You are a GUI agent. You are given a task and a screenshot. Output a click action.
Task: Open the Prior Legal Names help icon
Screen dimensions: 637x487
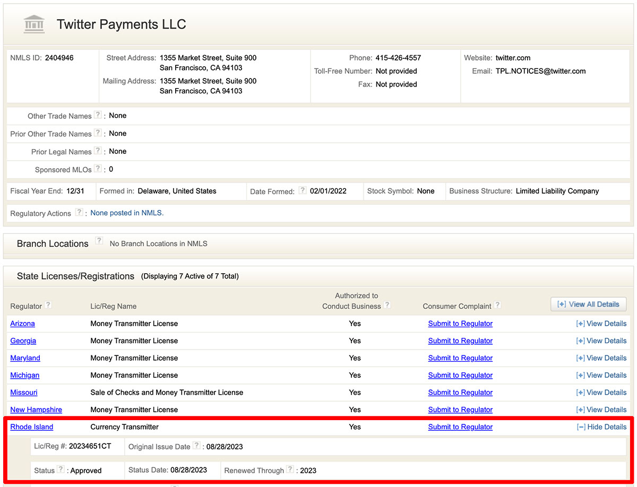(98, 151)
